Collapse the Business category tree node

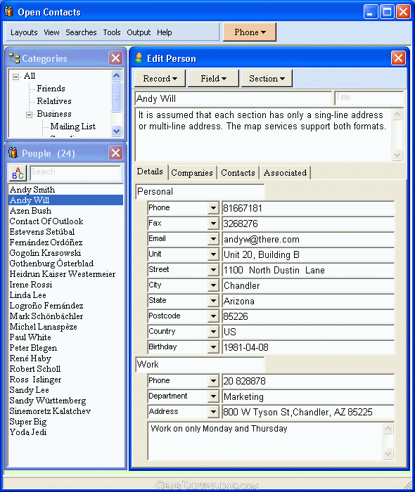(x=30, y=115)
